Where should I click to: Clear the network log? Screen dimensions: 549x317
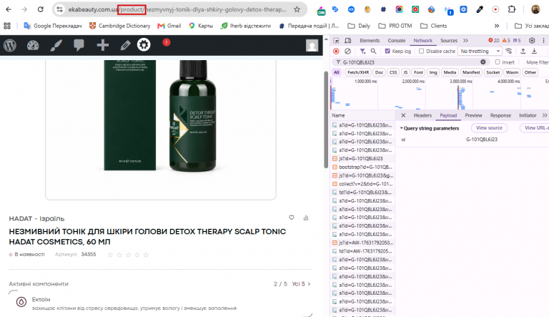click(x=347, y=52)
